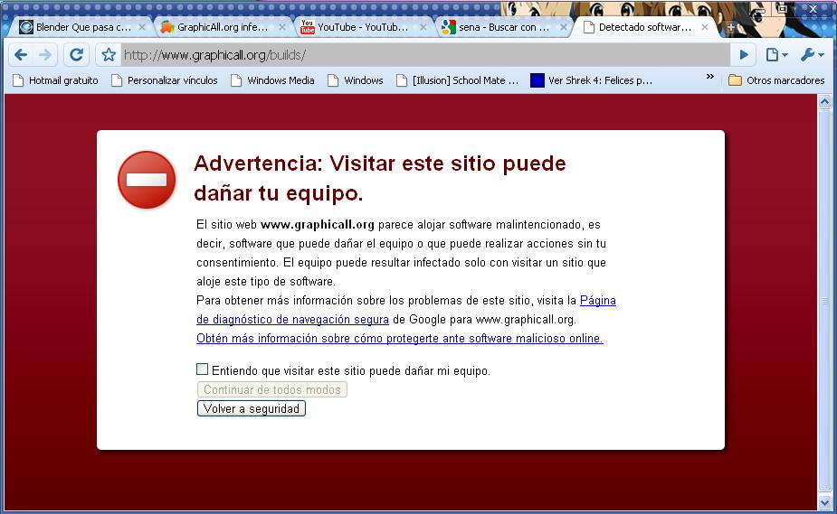This screenshot has height=514, width=837.
Task: Close the GraphicAll.org tab
Action: 282,27
